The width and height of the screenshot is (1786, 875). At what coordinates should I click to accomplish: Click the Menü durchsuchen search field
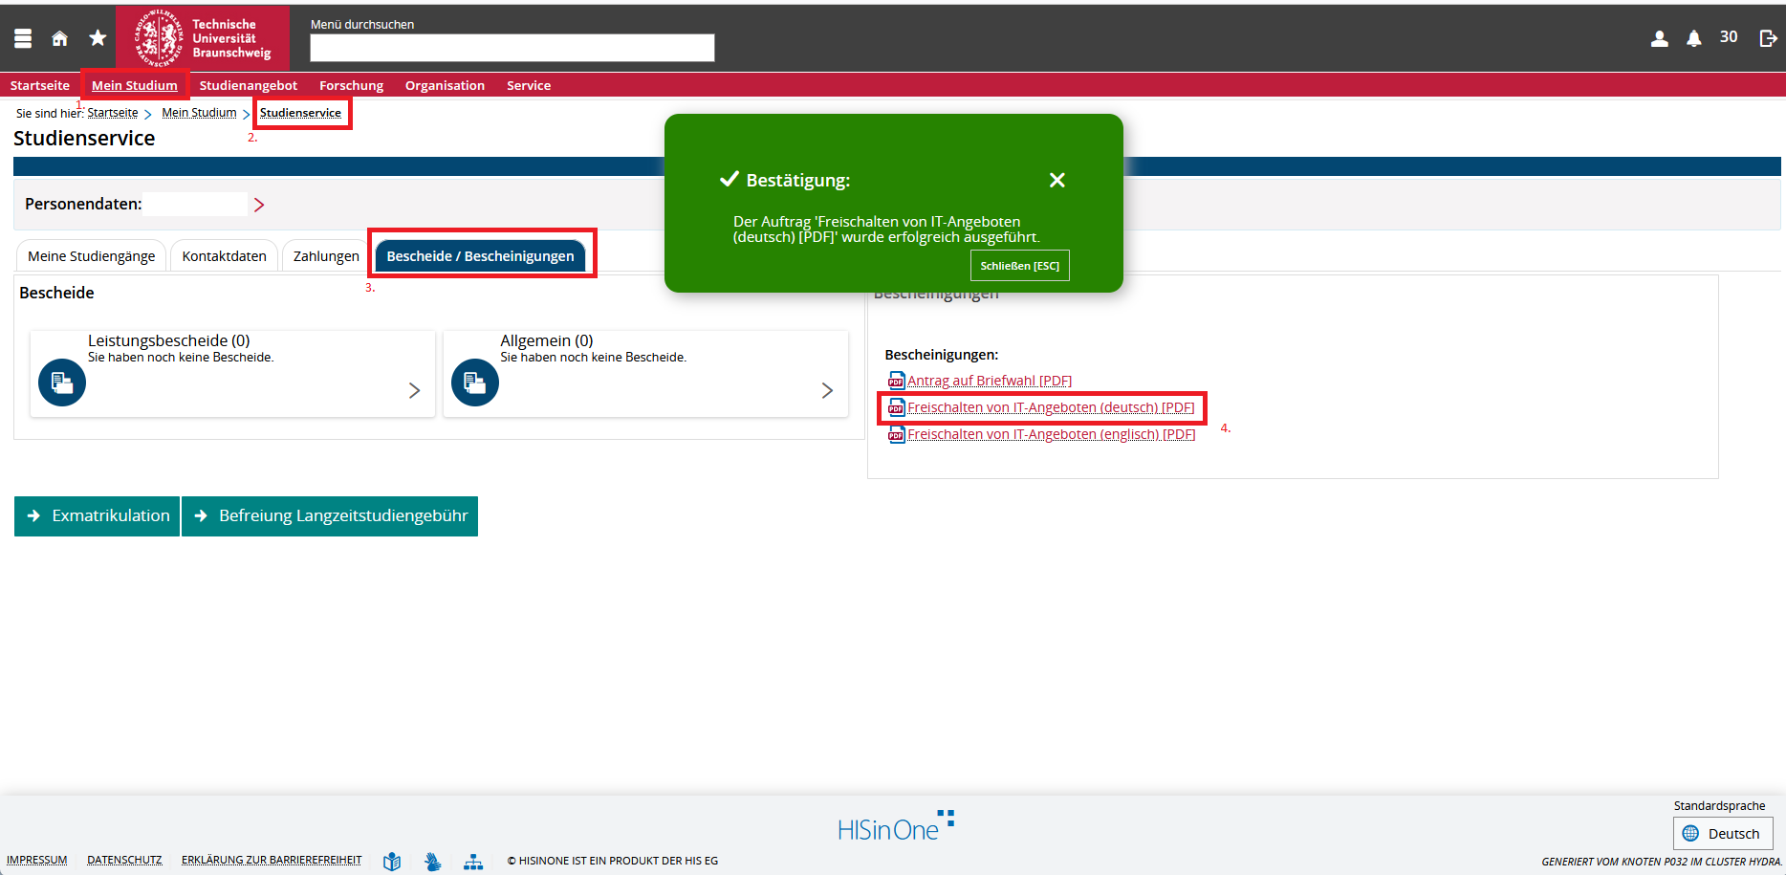(512, 48)
